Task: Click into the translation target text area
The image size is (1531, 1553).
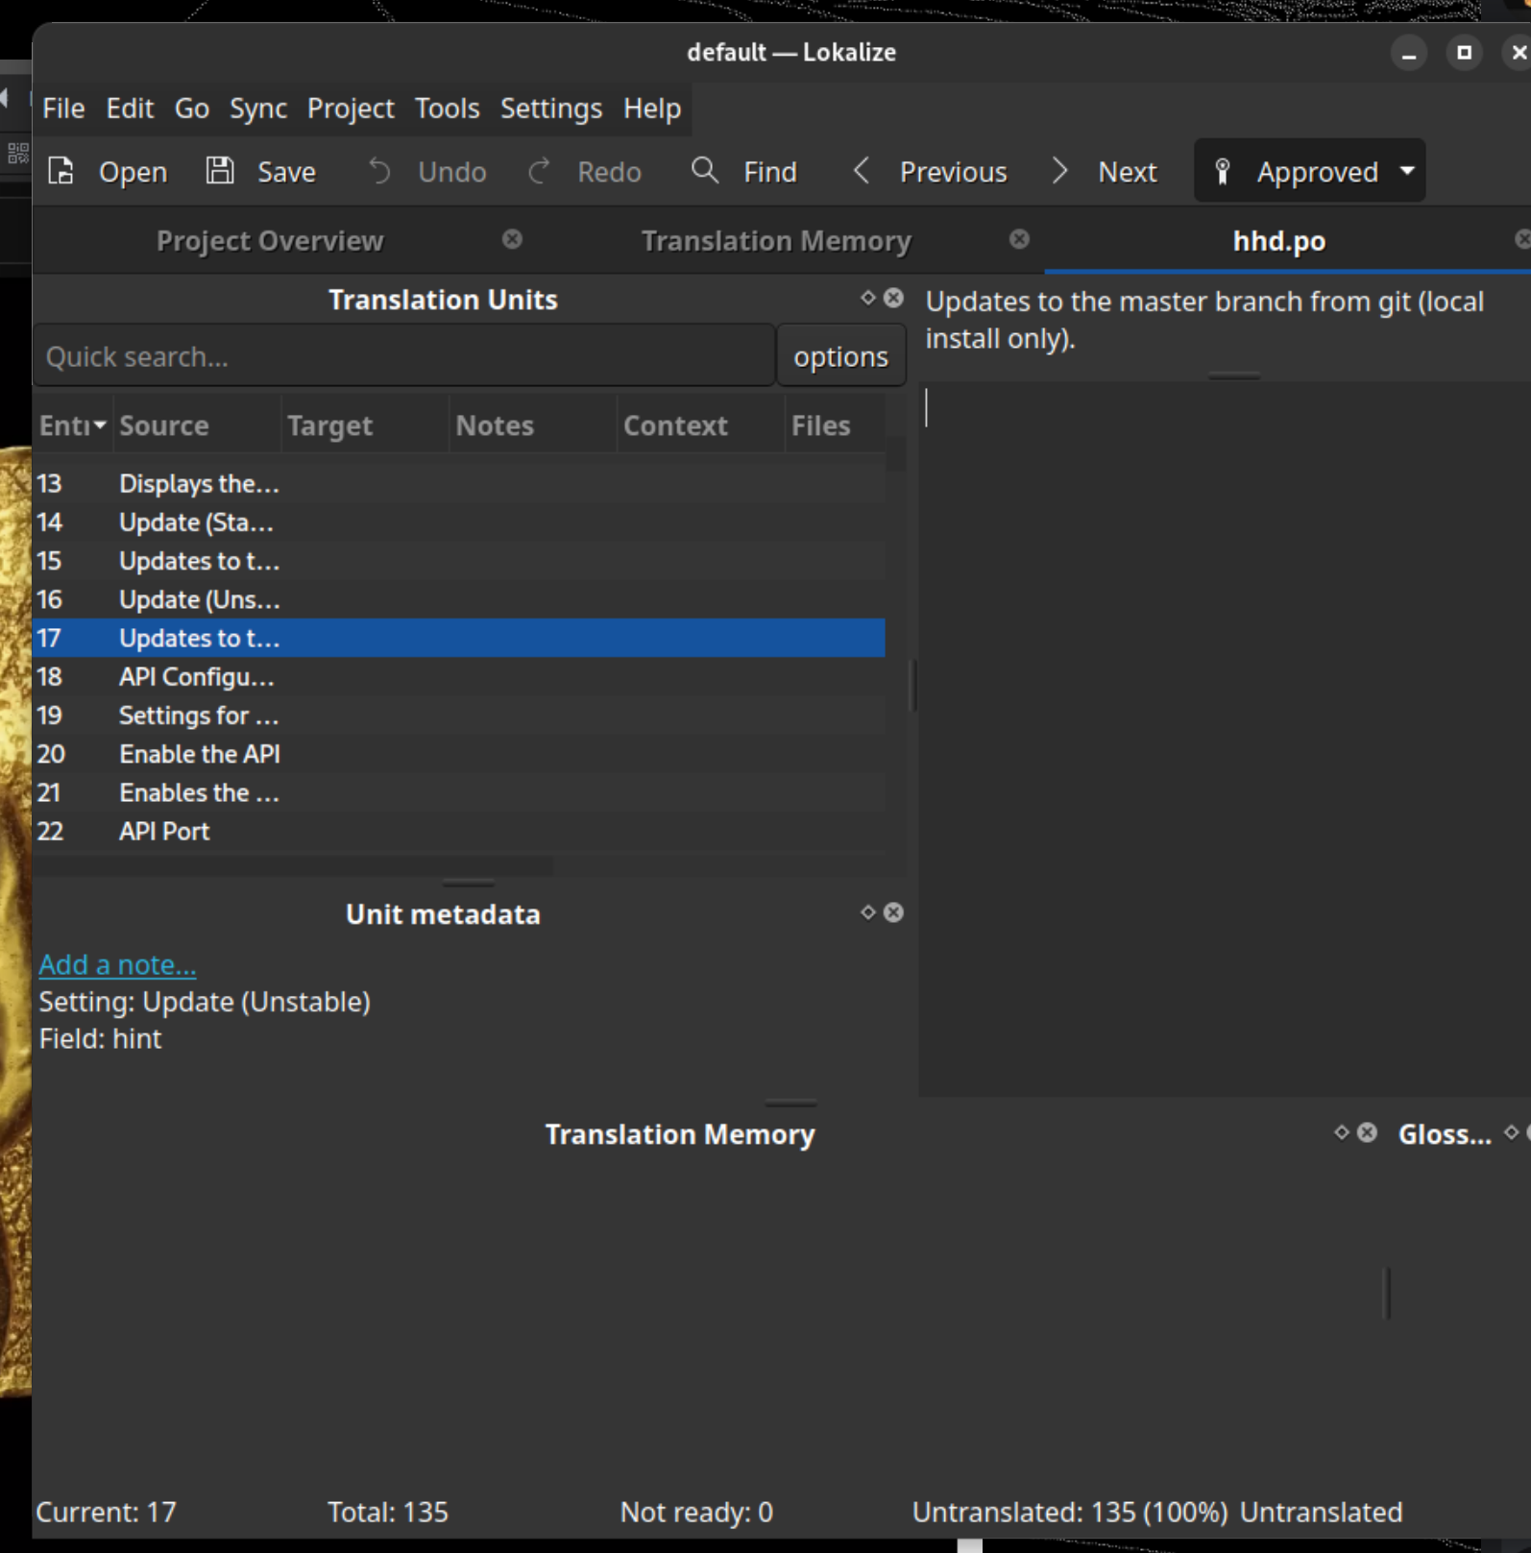Action: [x=1225, y=738]
